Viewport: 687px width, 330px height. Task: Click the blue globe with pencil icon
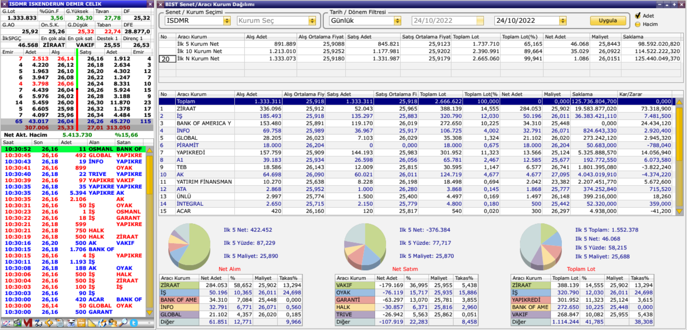(x=103, y=323)
